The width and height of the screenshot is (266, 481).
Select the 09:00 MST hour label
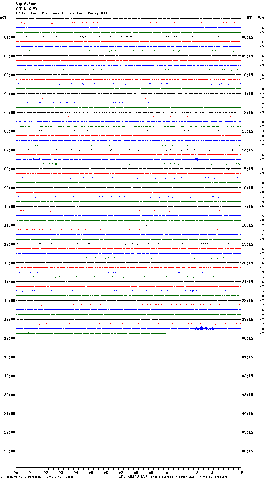point(10,188)
